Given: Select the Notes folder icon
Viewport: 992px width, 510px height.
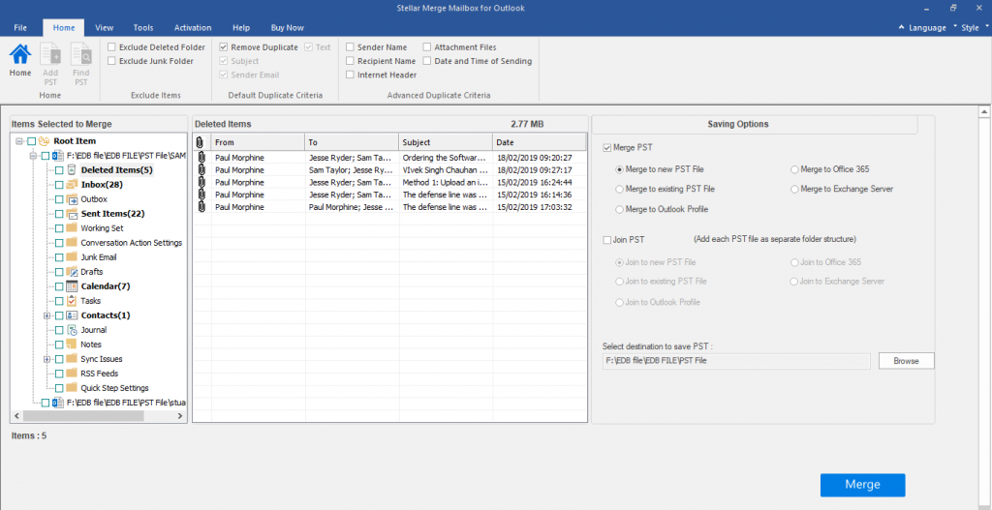Looking at the screenshot, I should [x=72, y=345].
